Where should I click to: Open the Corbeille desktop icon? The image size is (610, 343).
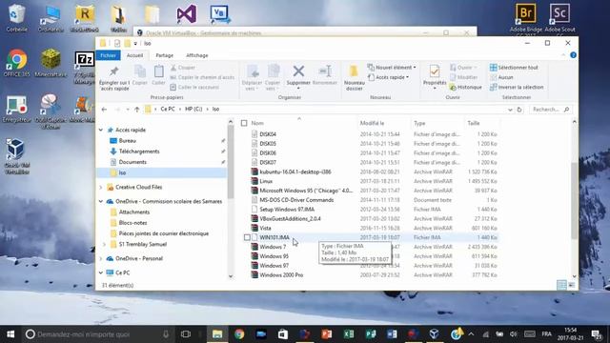point(17,17)
